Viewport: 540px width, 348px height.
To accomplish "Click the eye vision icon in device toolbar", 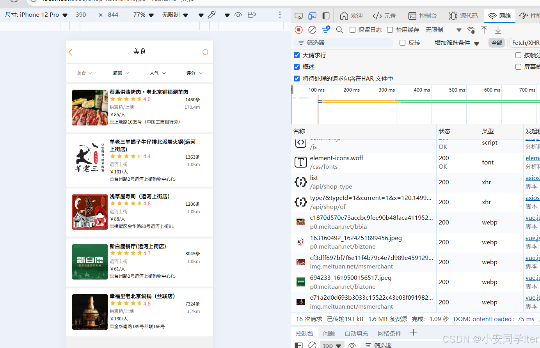I will 238,15.
